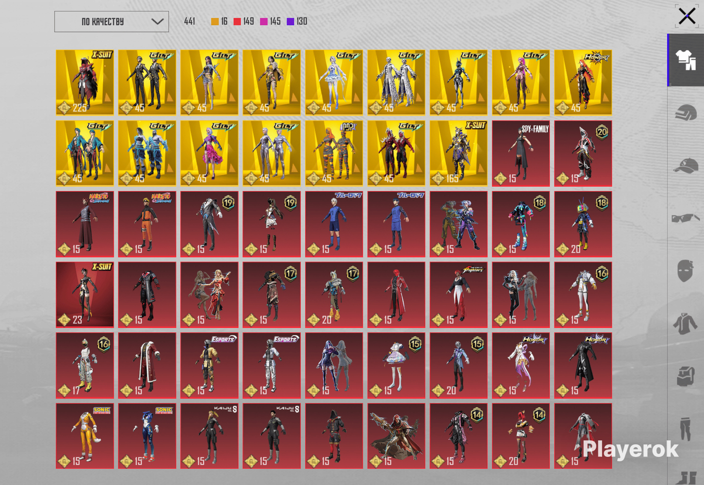The image size is (704, 485).
Task: Select the Naruto dark robe outfit
Action: pyautogui.click(x=85, y=224)
